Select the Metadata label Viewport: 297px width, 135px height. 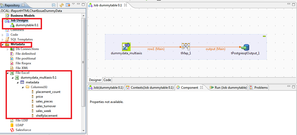click(18, 44)
